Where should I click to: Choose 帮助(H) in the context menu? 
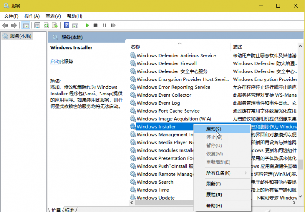coord(222,205)
